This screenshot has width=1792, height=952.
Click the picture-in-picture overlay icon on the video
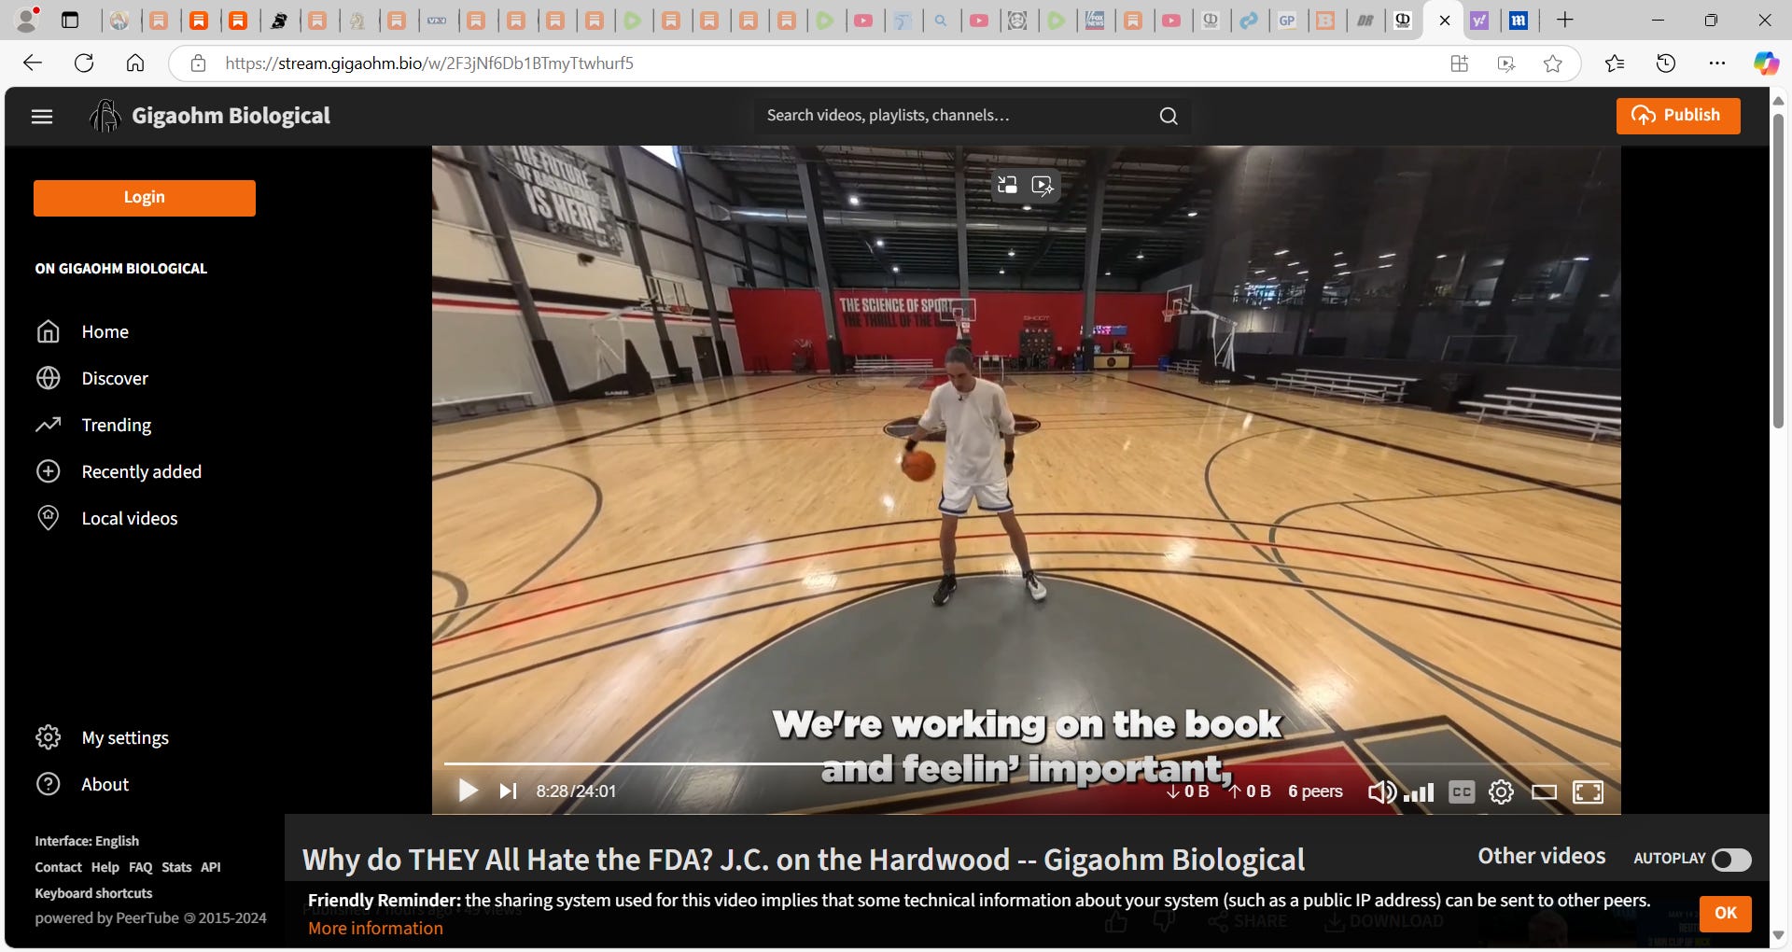click(x=1007, y=185)
